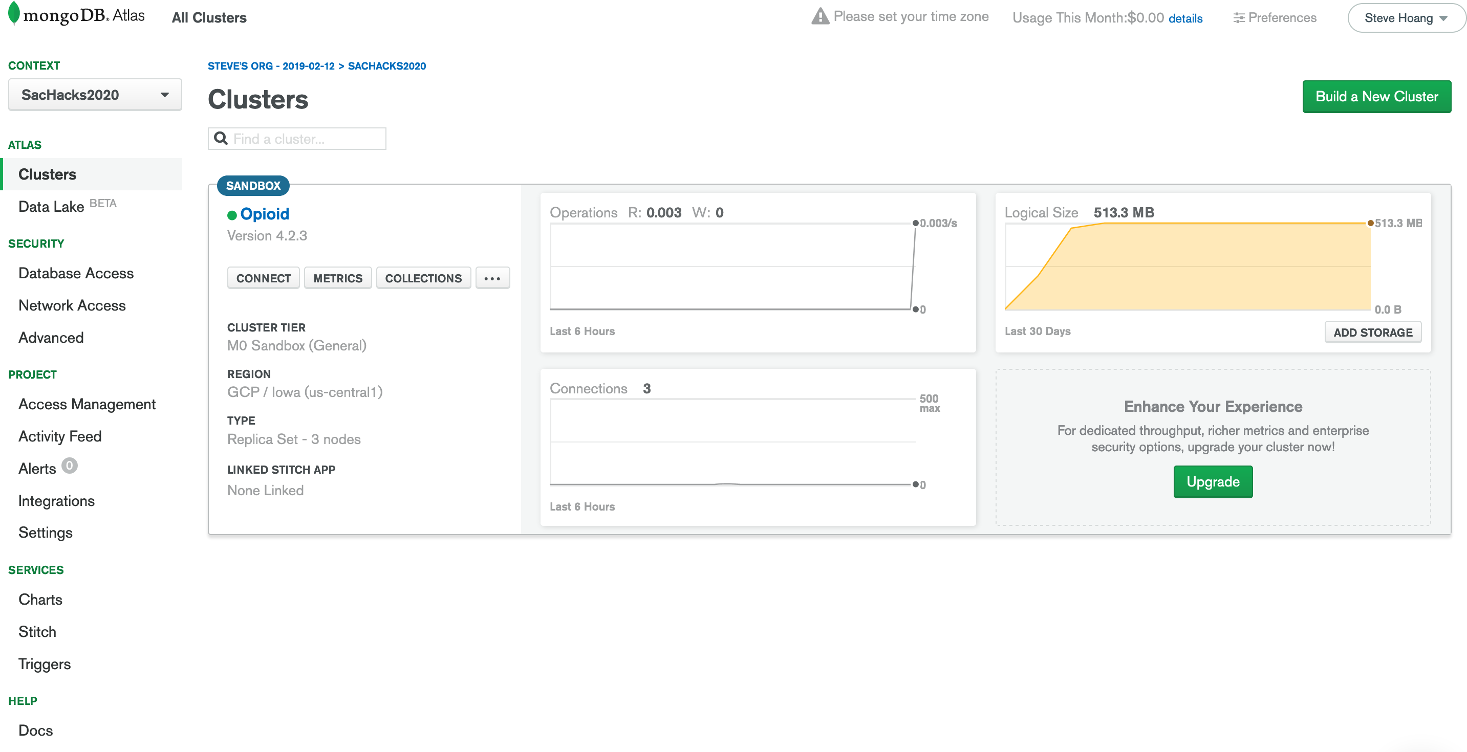Expand the Steve Hoang user menu
Screen dimensions: 1467x752
[1405, 18]
